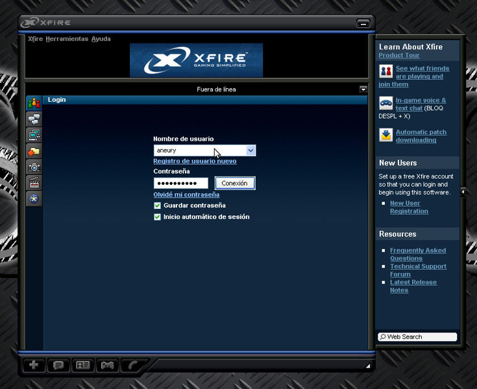Click the Fuera de línea status text
The height and width of the screenshot is (389, 477).
point(216,89)
